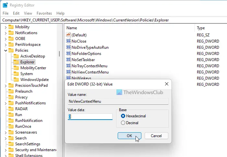Click the ActiveDesktop folder icon
This screenshot has width=227, height=157.
(x=16, y=56)
